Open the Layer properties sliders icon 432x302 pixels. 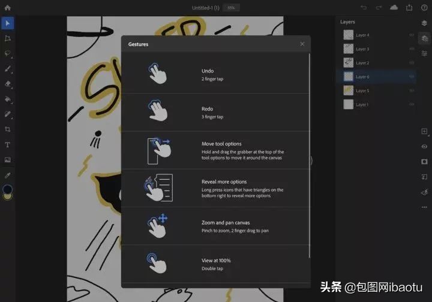coord(424,53)
